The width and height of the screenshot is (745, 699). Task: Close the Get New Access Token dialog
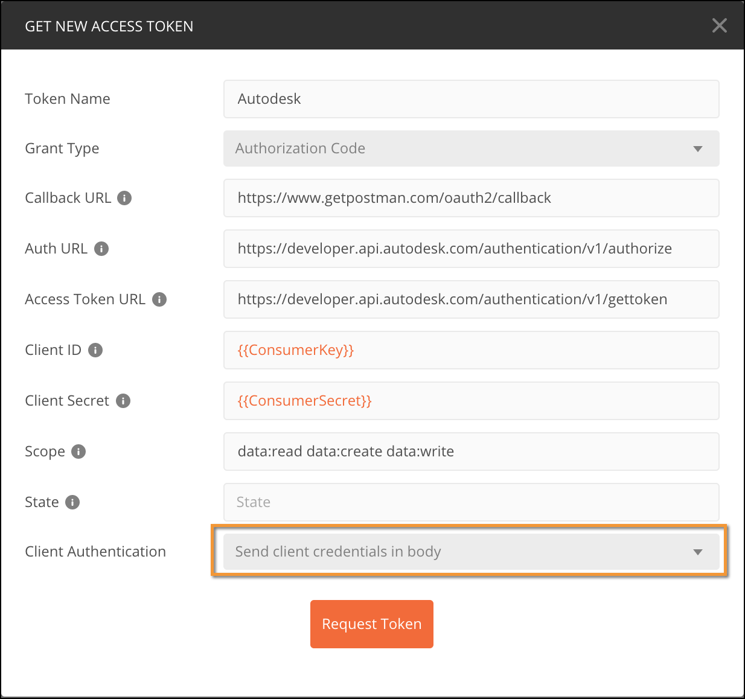[x=719, y=25]
